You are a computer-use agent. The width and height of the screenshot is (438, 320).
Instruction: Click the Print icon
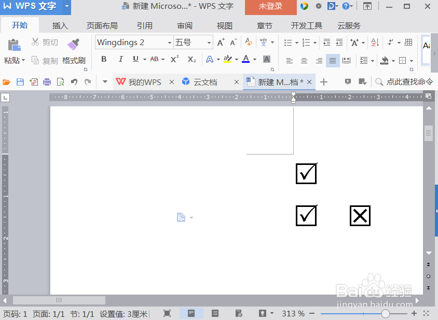[x=47, y=82]
